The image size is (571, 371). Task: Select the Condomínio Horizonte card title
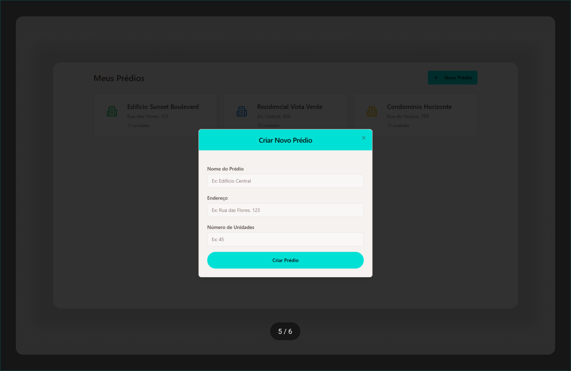pyautogui.click(x=419, y=107)
